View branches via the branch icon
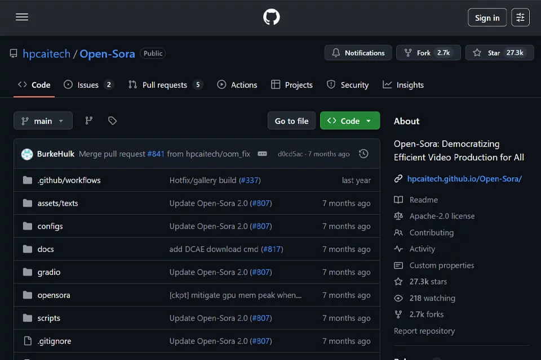Viewport: 541px width, 360px height. point(88,120)
